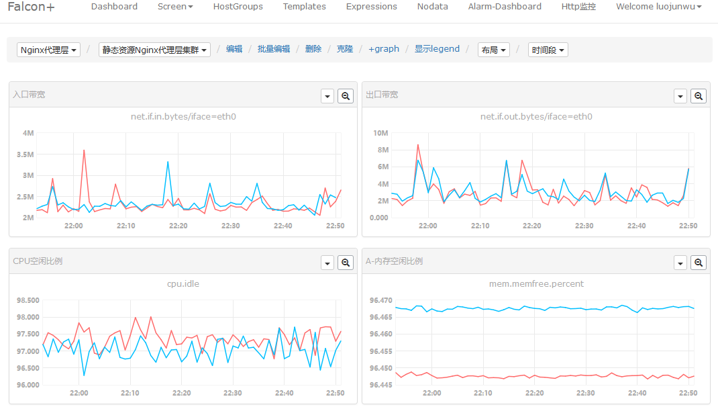Open the 布局 layout dropdown
Image resolution: width=718 pixels, height=407 pixels.
pyautogui.click(x=494, y=50)
